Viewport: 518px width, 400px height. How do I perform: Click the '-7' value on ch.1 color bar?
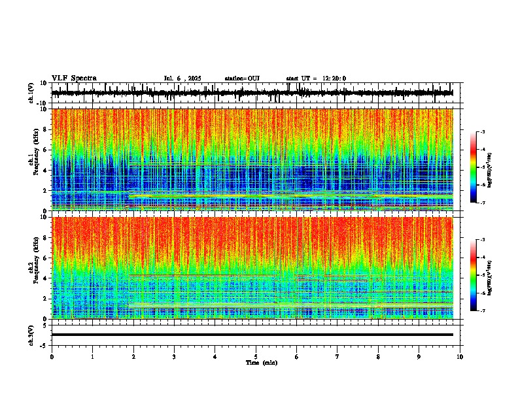coord(481,203)
